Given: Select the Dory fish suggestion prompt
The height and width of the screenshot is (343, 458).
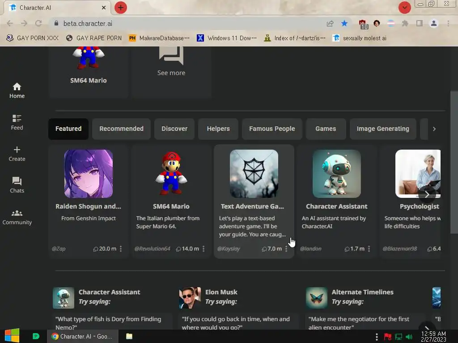Looking at the screenshot, I should pos(111,322).
